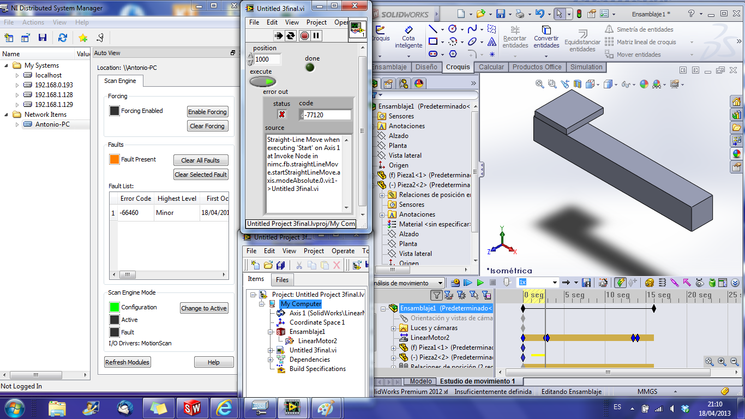Open the Edit menu in Untitled 3final.vi

point(272,22)
